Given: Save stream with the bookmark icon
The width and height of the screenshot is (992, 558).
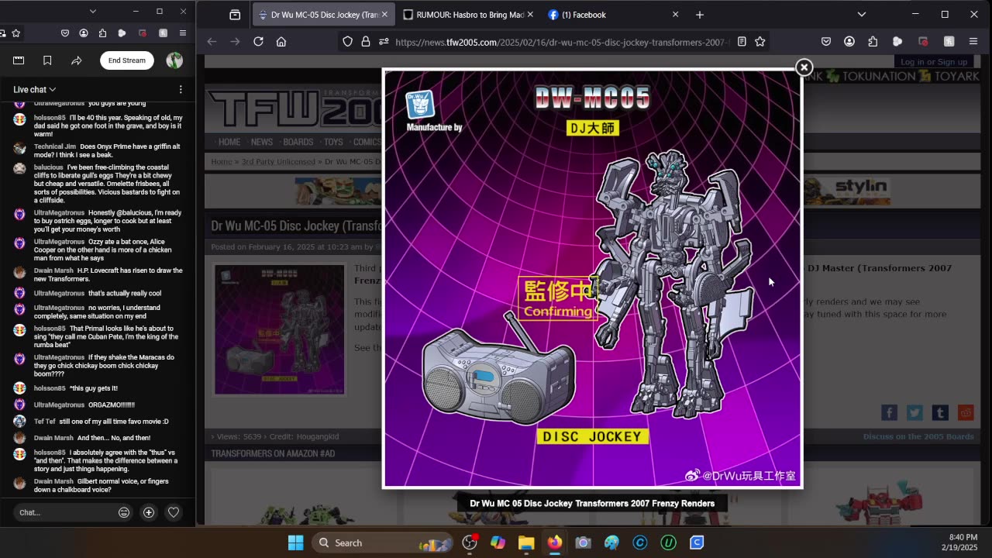Looking at the screenshot, I should tap(47, 60).
